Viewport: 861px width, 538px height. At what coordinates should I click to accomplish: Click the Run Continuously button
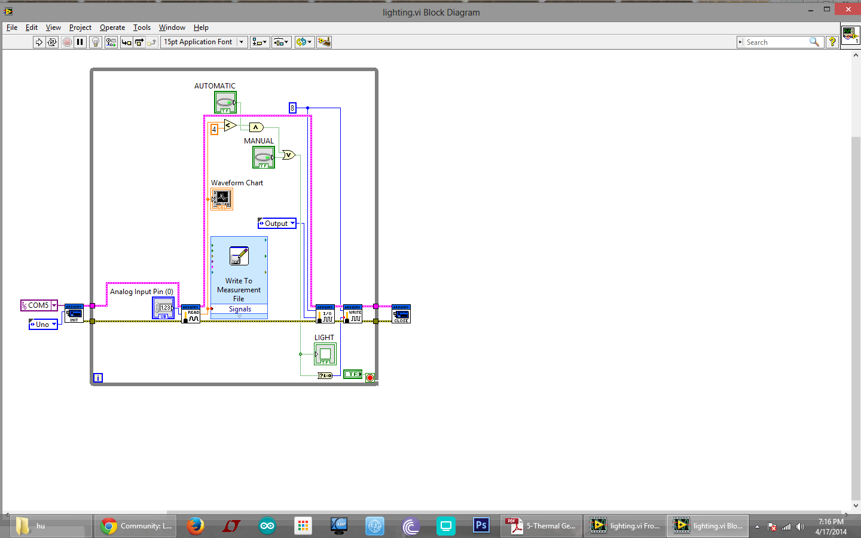(52, 42)
